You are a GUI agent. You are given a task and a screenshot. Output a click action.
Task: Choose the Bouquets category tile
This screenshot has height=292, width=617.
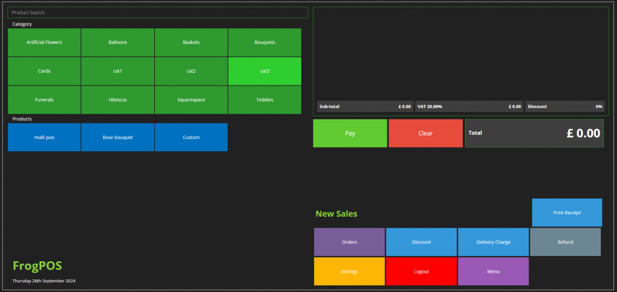click(265, 43)
